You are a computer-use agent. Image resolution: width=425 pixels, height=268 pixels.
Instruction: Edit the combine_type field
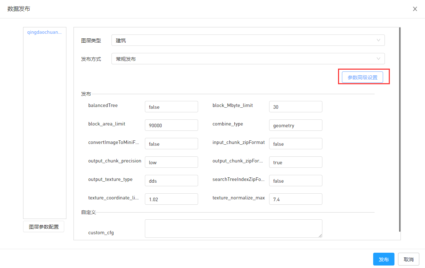click(x=295, y=125)
